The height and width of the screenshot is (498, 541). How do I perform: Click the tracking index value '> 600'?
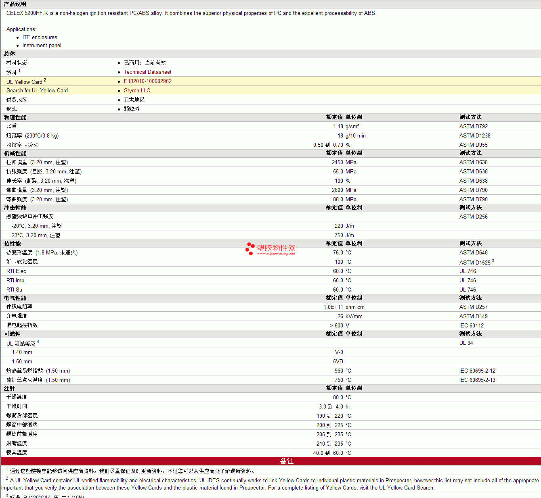(336, 325)
